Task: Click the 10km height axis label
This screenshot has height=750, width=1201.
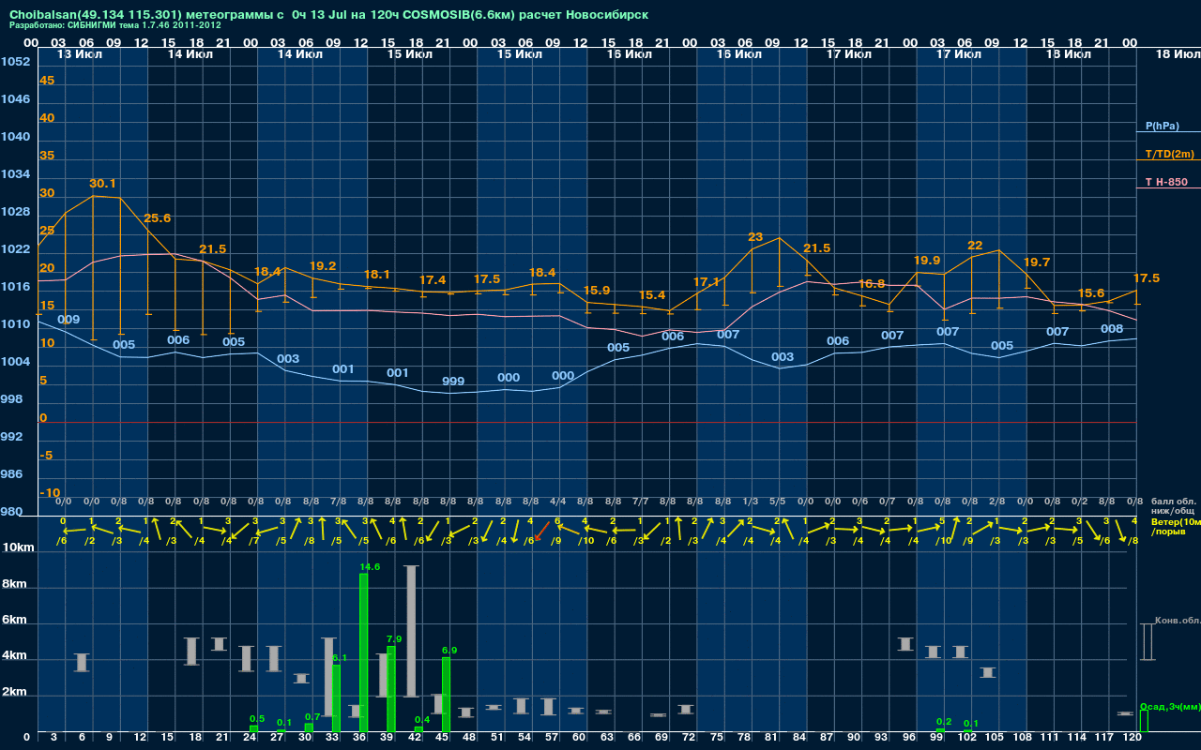Action: [x=17, y=547]
